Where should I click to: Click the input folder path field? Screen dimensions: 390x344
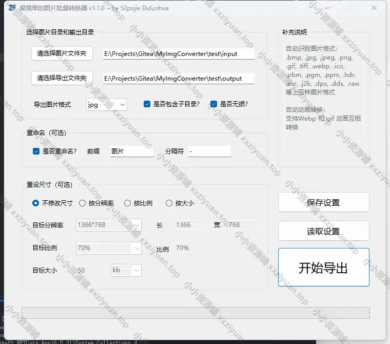point(178,53)
